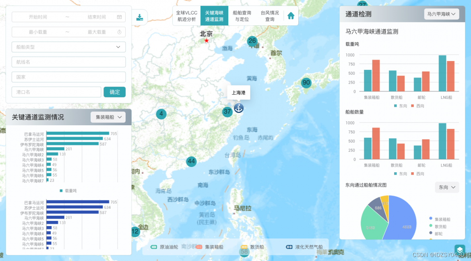Open the 东向 direction dropdown
The height and width of the screenshot is (261, 471).
447,187
